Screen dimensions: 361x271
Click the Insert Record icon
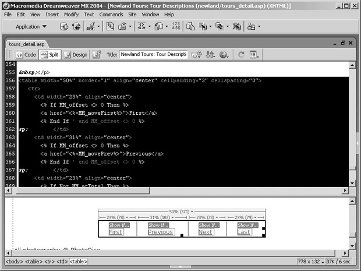click(x=203, y=26)
